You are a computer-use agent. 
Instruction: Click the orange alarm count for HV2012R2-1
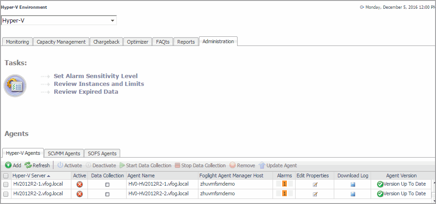[284, 184]
